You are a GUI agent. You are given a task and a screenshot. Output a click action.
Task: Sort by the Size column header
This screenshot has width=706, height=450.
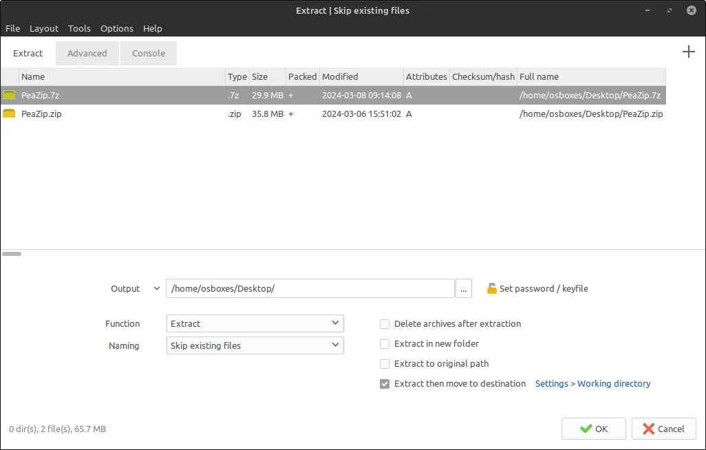point(268,76)
